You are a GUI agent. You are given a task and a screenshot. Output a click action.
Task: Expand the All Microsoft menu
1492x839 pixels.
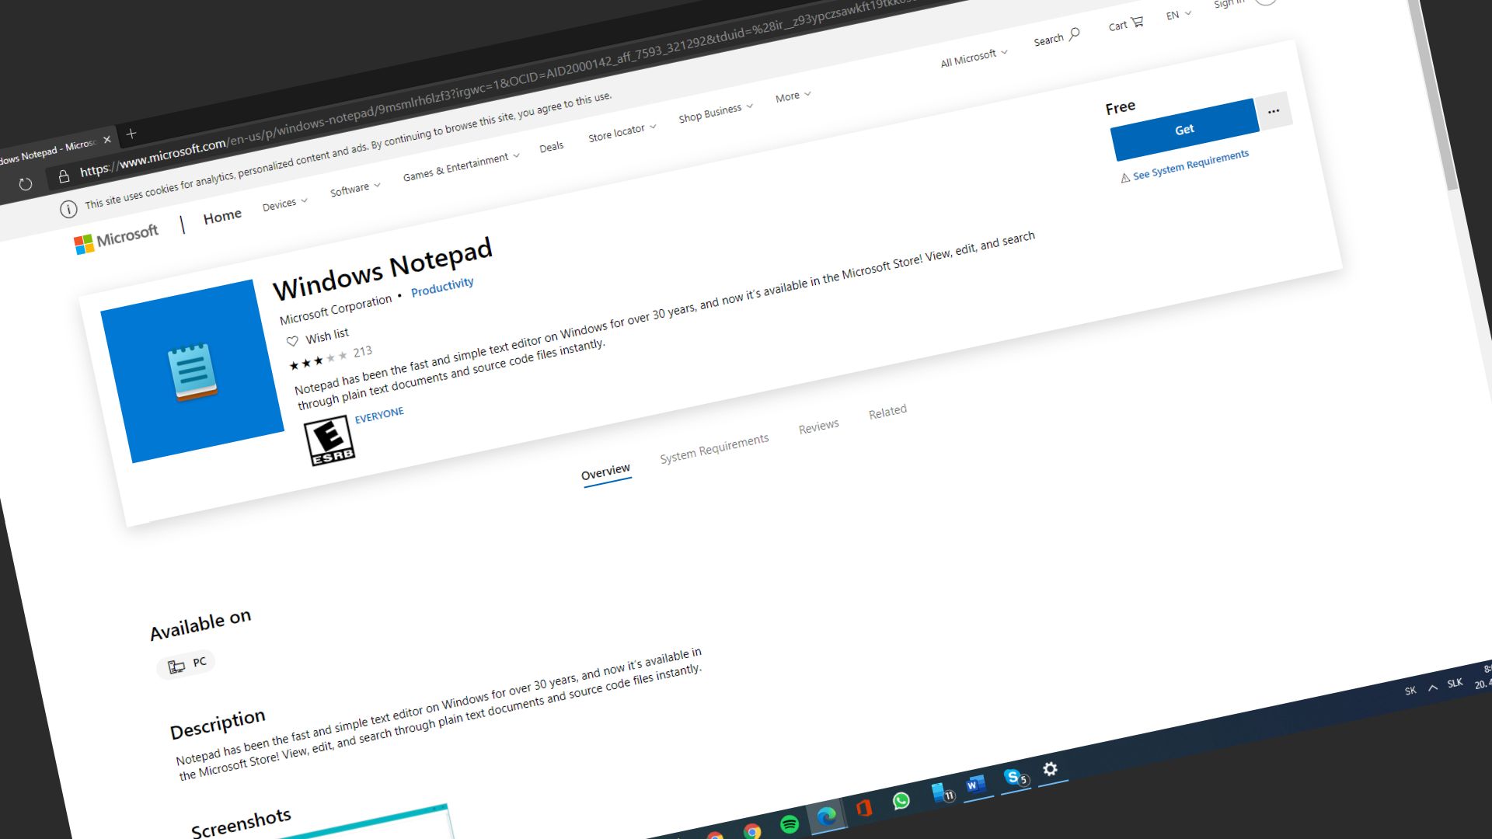[x=974, y=57]
